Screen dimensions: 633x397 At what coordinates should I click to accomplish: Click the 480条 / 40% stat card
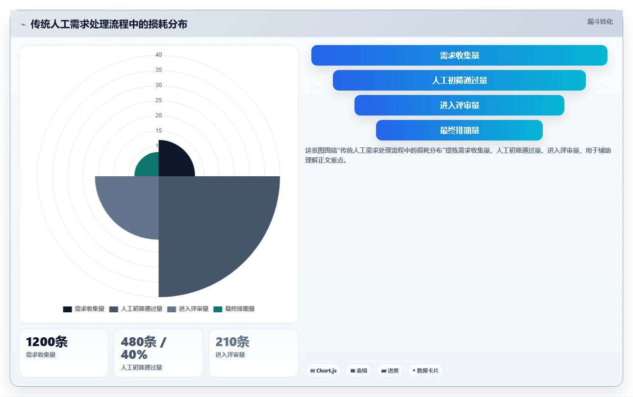tap(158, 353)
